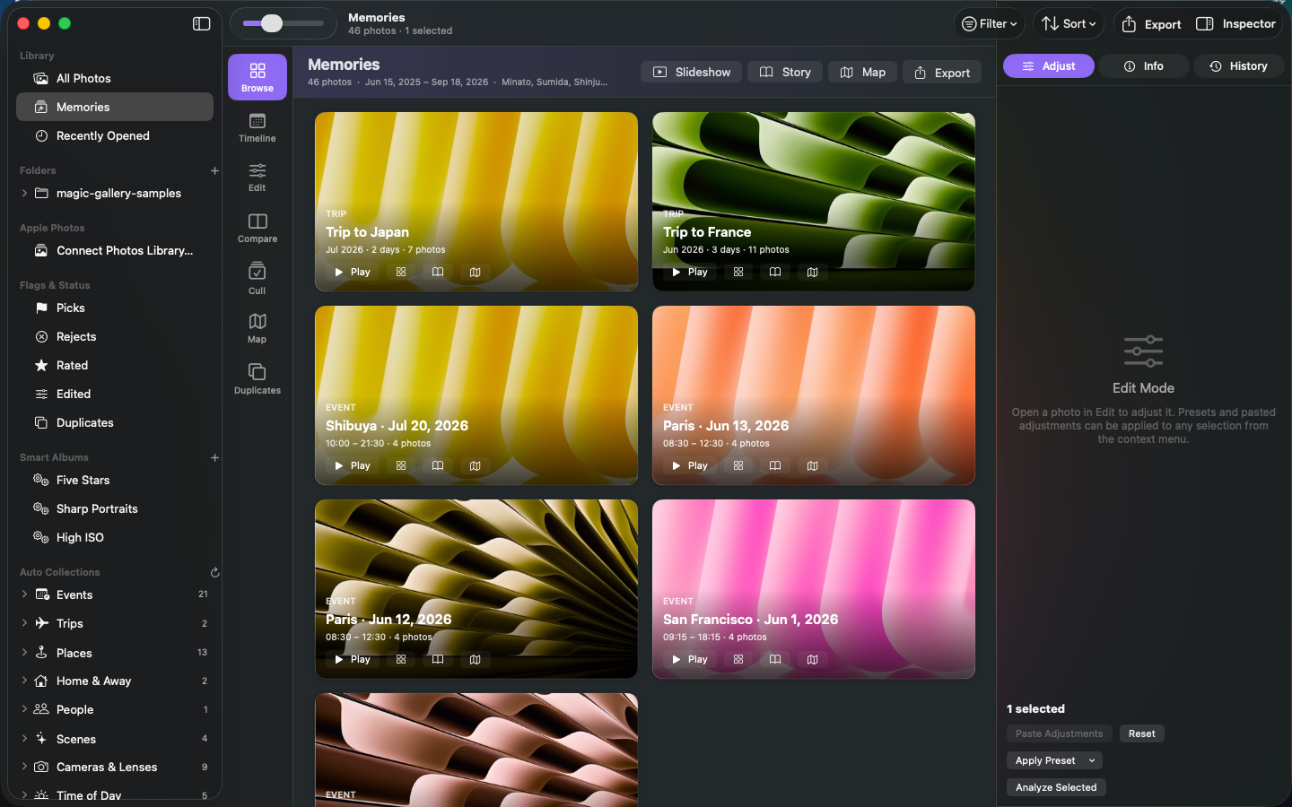
Task: Expand the Places collection
Action: pos(24,653)
